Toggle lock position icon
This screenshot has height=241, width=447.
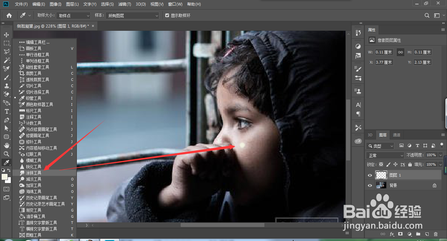(395, 164)
